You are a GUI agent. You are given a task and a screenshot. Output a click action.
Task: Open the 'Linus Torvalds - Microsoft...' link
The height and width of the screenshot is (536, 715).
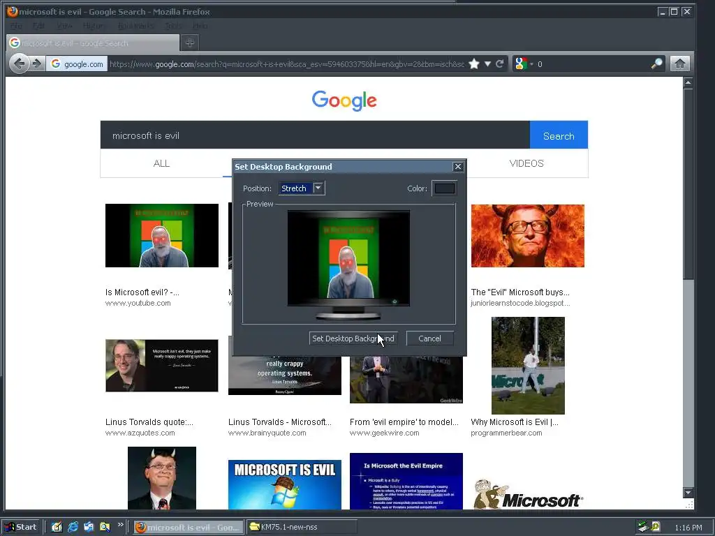coord(280,422)
